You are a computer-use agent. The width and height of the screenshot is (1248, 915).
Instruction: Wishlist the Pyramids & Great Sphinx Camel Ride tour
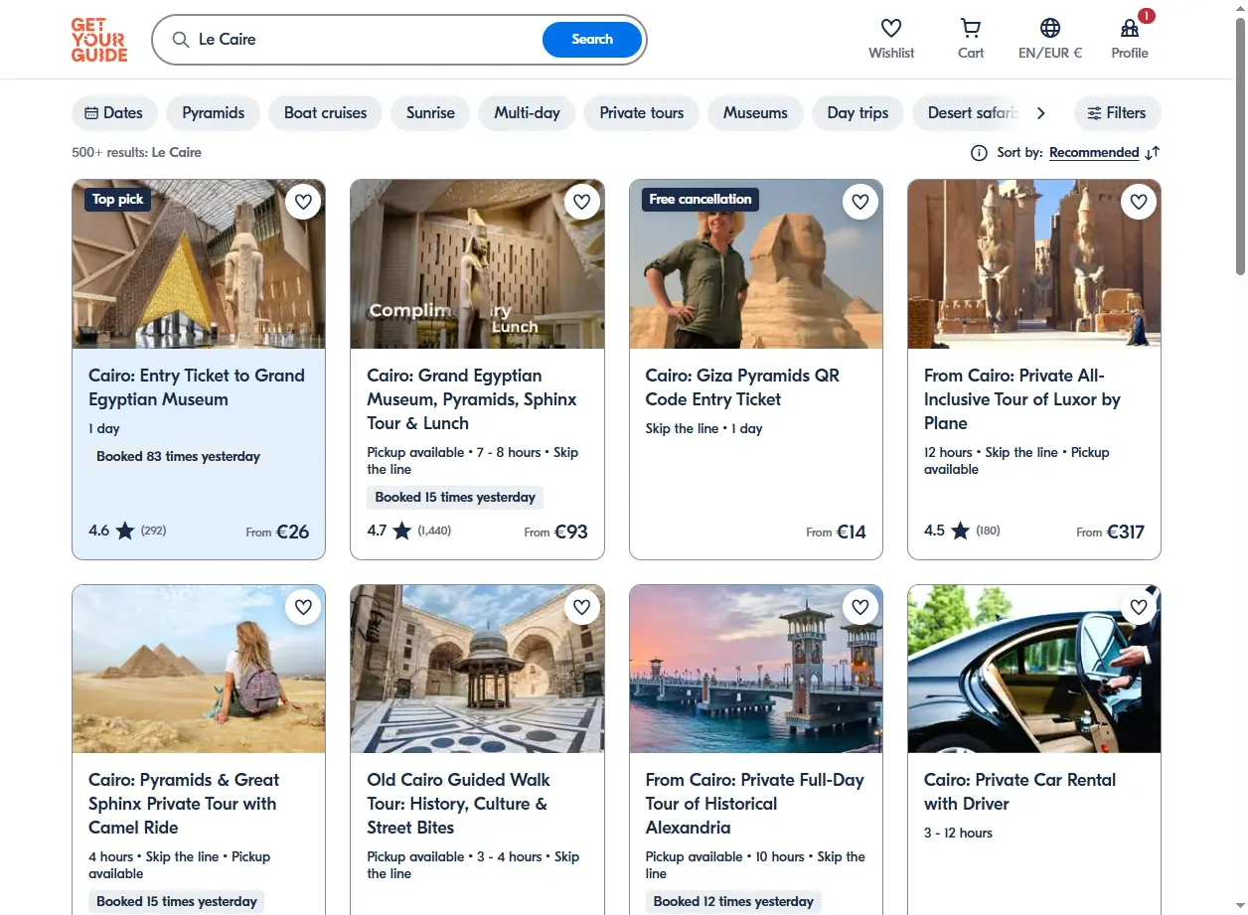[304, 606]
